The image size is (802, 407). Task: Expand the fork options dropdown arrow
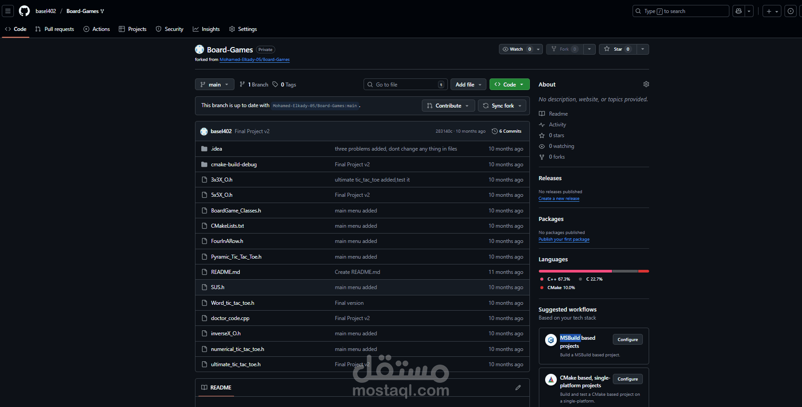[590, 49]
